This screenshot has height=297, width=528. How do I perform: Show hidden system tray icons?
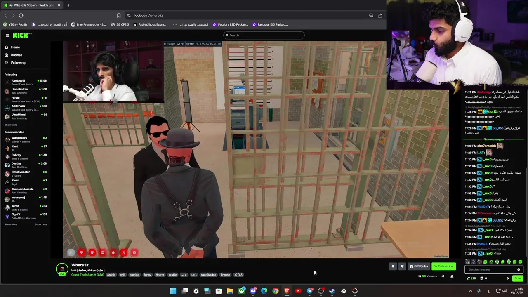pos(470,291)
